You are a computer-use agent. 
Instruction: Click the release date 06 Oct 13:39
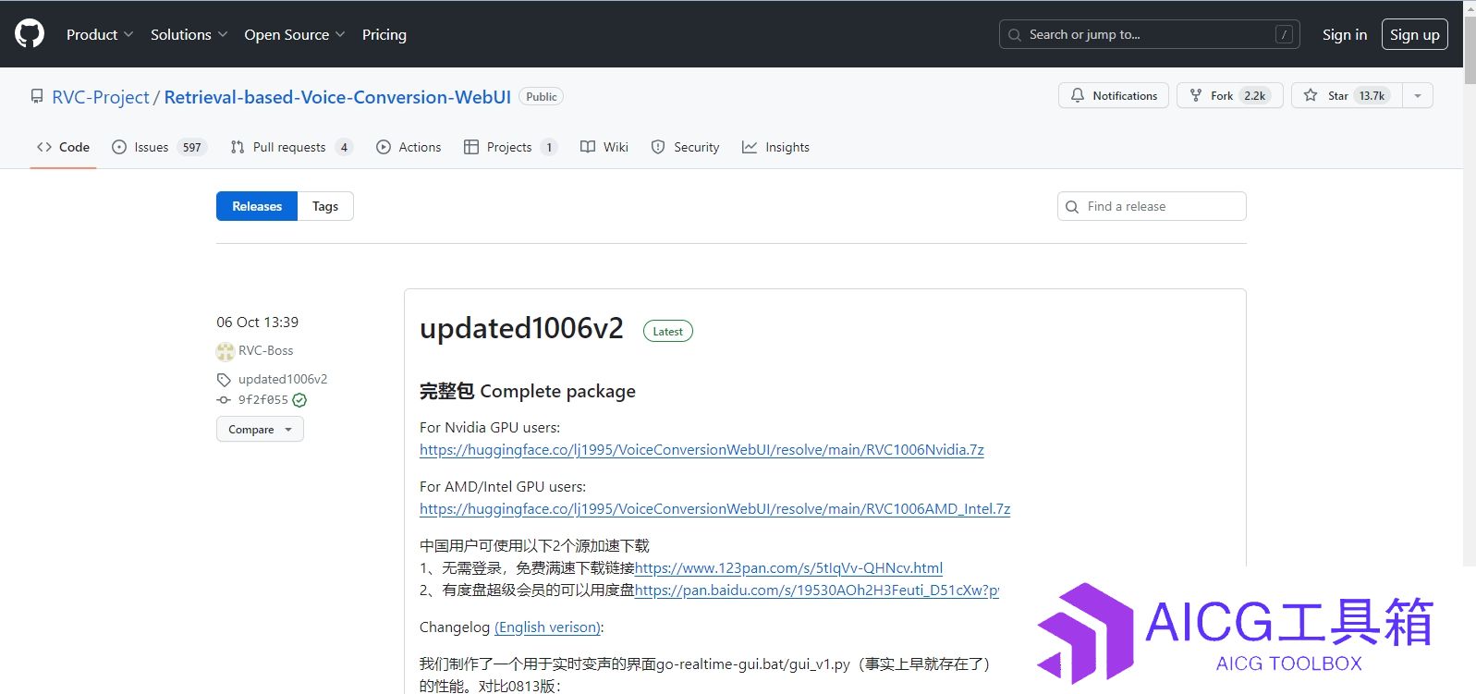click(x=257, y=323)
